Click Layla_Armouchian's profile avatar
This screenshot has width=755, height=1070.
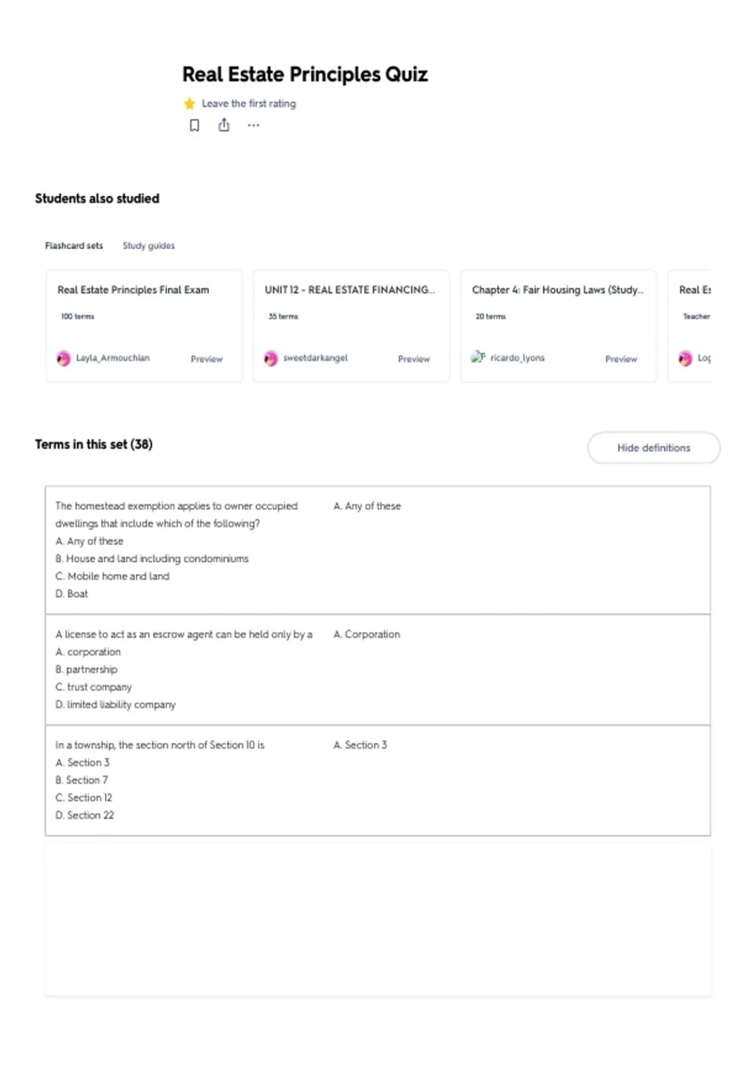click(64, 358)
